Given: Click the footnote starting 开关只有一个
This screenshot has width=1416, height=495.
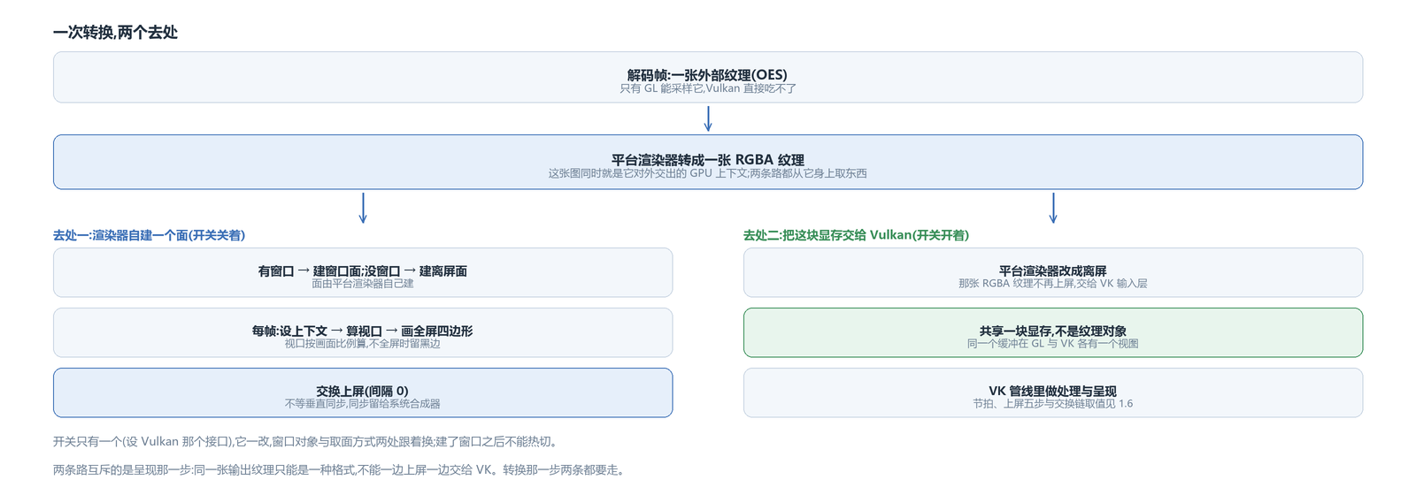Looking at the screenshot, I should (x=305, y=441).
